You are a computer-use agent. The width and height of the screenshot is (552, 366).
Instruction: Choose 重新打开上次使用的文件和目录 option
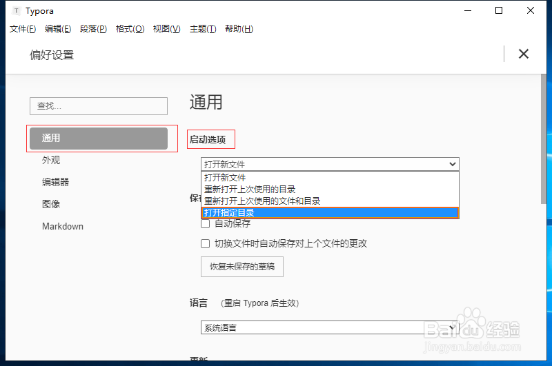(330, 201)
